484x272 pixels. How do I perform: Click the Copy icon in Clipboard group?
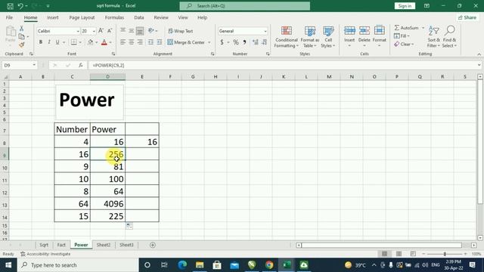(22, 37)
